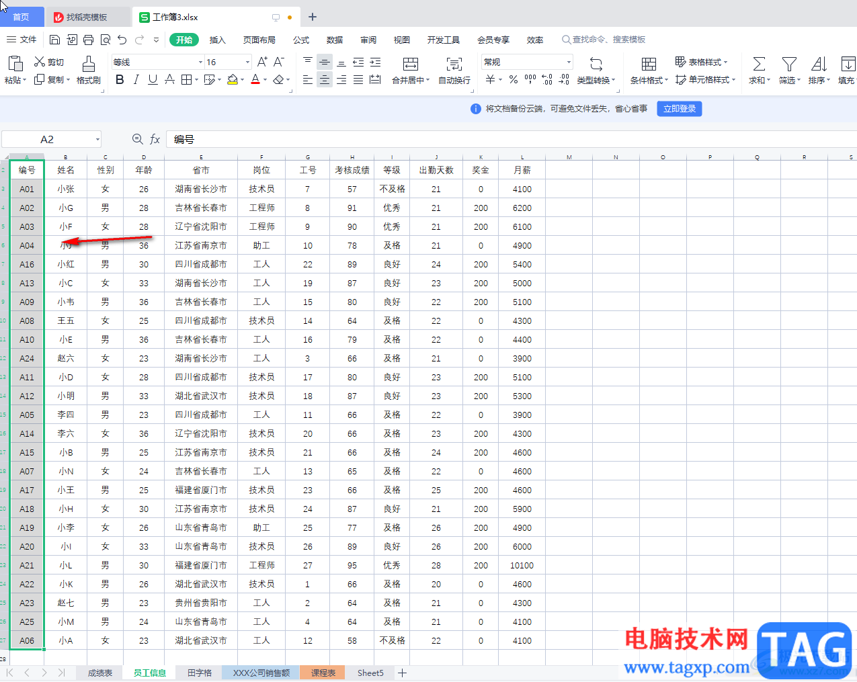
Task: Click the Save icon in quick access toolbar
Action: 55,40
